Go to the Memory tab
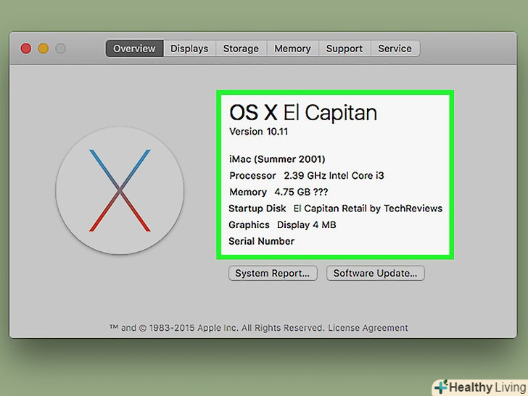The image size is (528, 396). point(292,49)
